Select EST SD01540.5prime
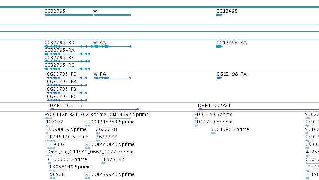This screenshot has width=319, height=180. tap(213, 115)
